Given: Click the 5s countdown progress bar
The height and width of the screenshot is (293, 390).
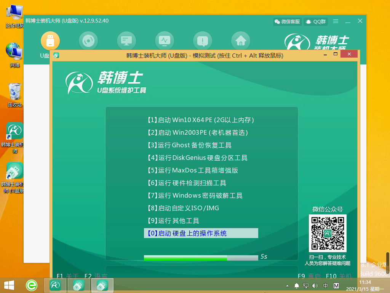Looking at the screenshot, I should pyautogui.click(x=202, y=257).
